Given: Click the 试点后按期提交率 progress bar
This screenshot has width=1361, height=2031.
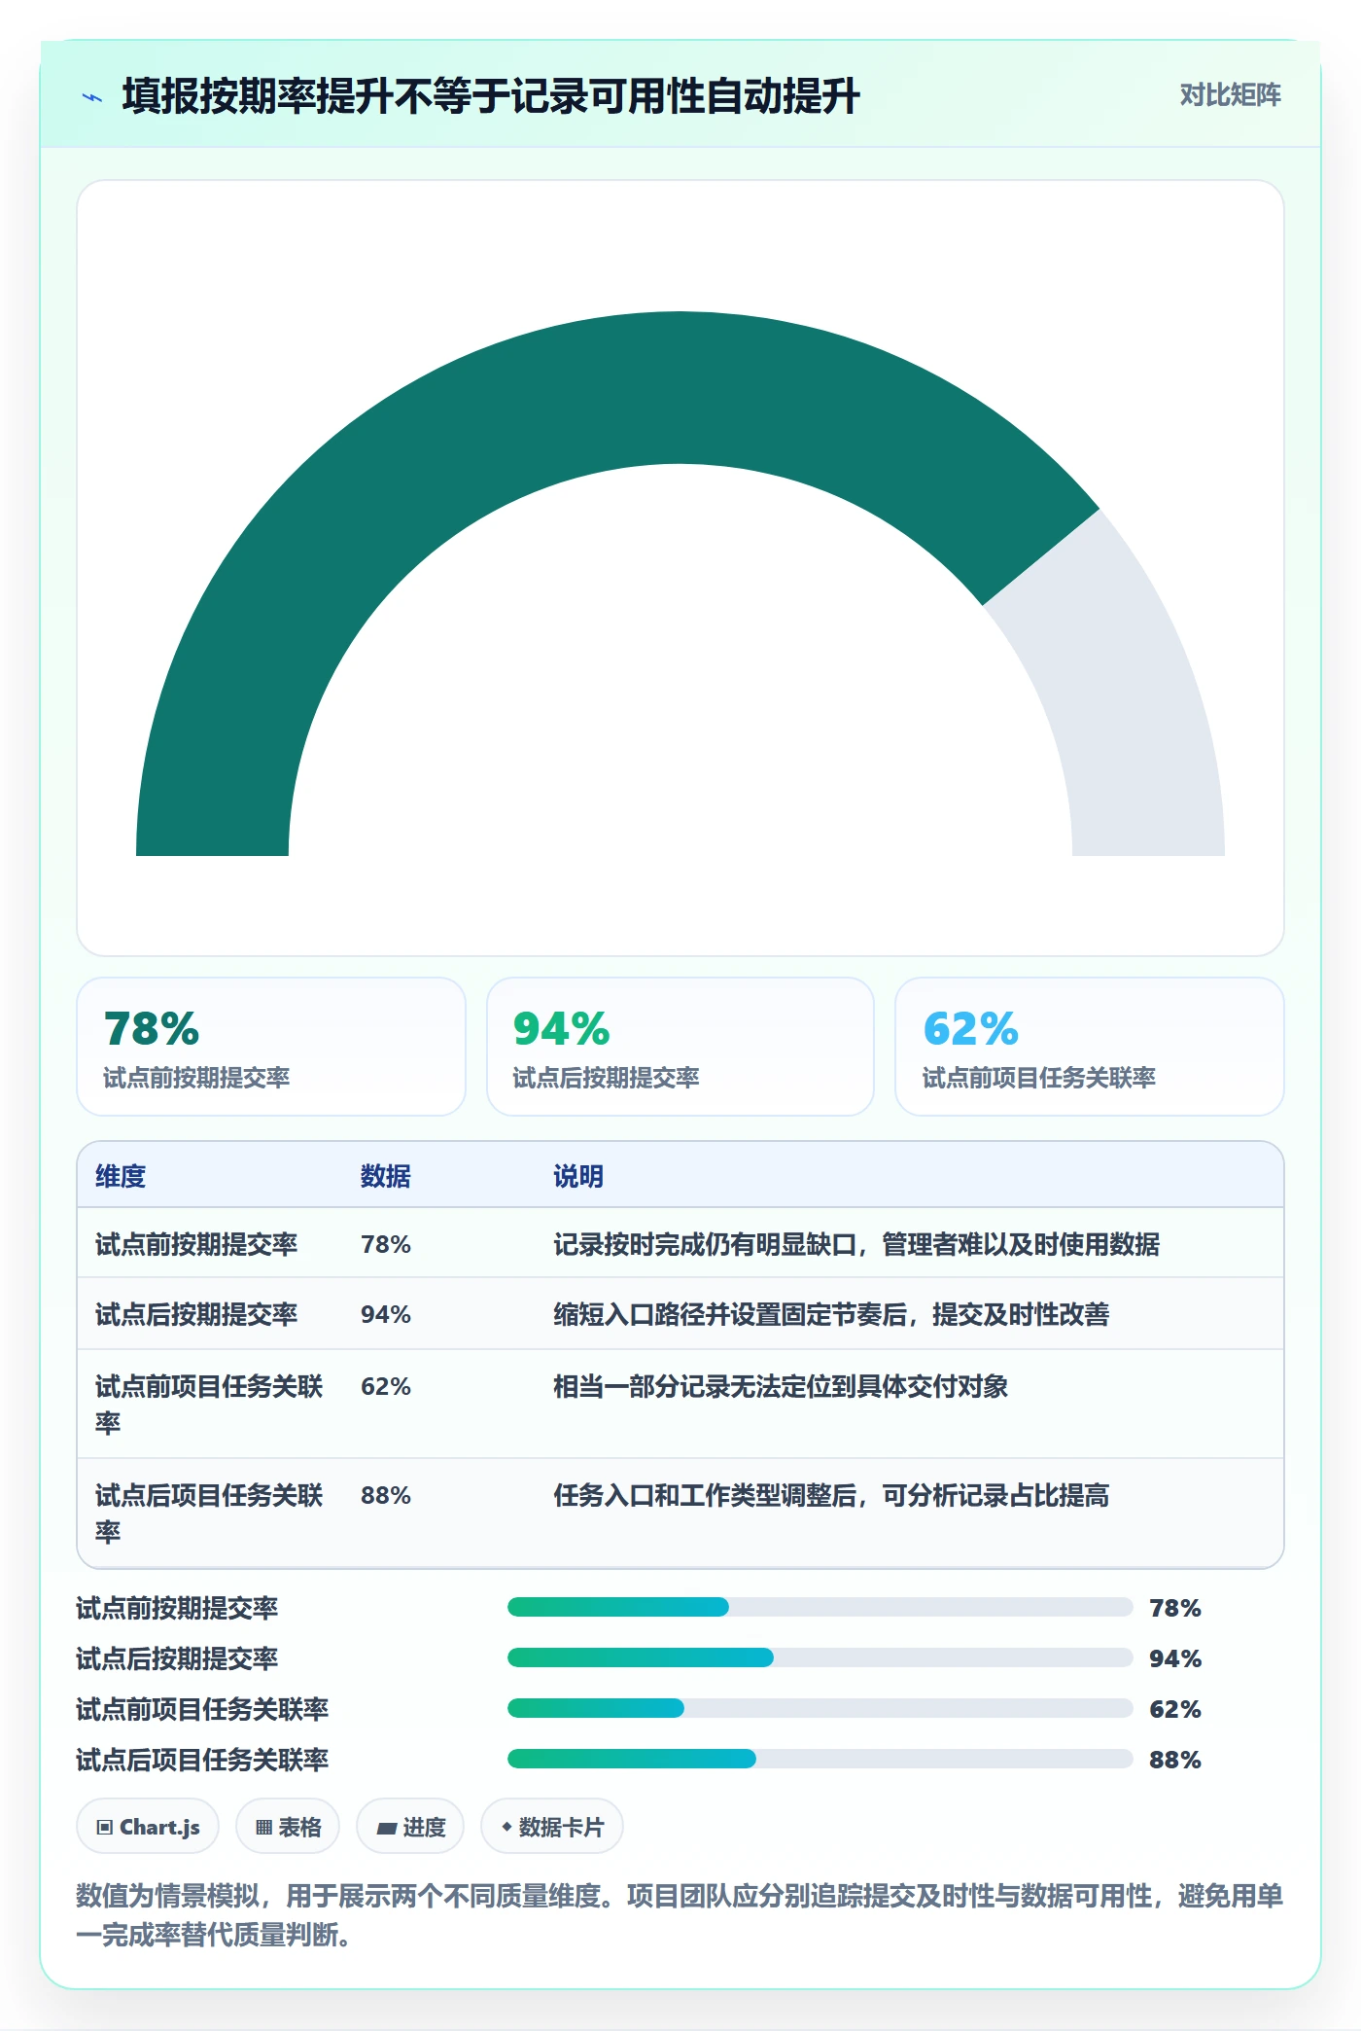Looking at the screenshot, I should pyautogui.click(x=820, y=1657).
